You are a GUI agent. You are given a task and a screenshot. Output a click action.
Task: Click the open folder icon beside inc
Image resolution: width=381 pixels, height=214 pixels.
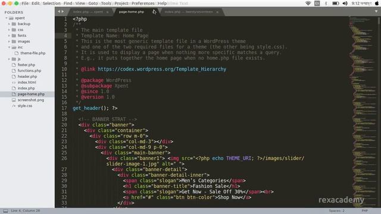(x=14, y=48)
